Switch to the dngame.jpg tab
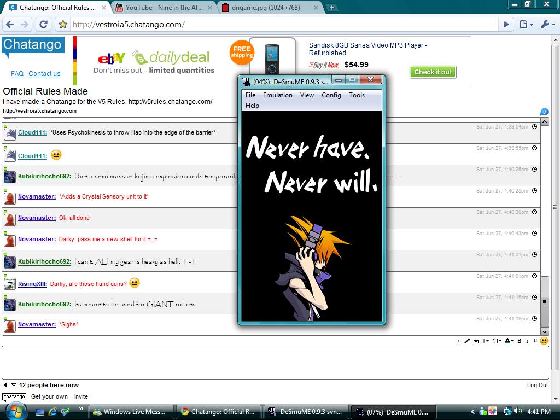The height and width of the screenshot is (420, 560). (x=270, y=8)
